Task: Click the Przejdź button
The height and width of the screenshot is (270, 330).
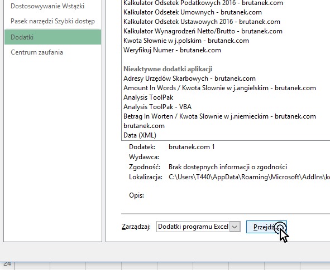Action: click(x=266, y=227)
